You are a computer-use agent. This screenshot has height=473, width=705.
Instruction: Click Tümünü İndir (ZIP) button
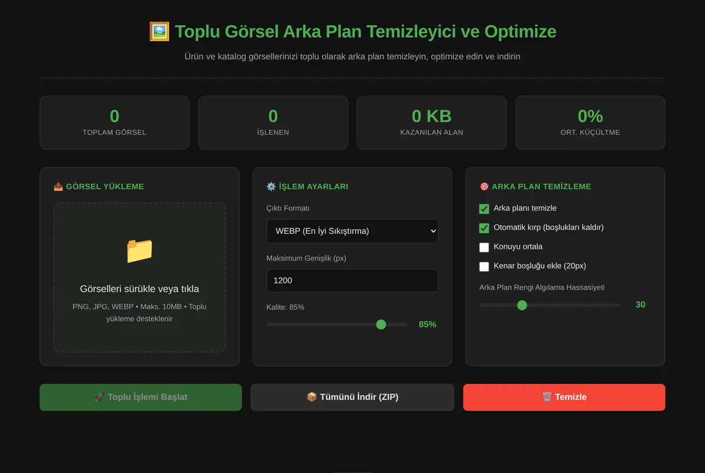pos(352,397)
